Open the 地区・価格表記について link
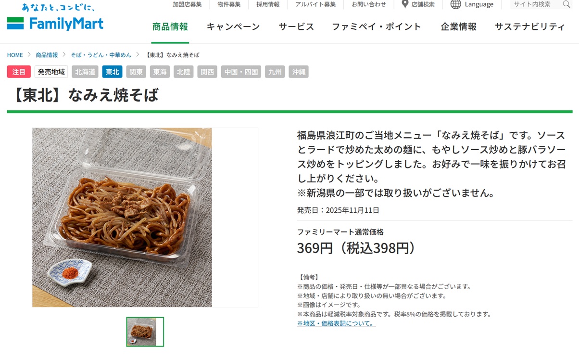This screenshot has height=359, width=579. 336,323
